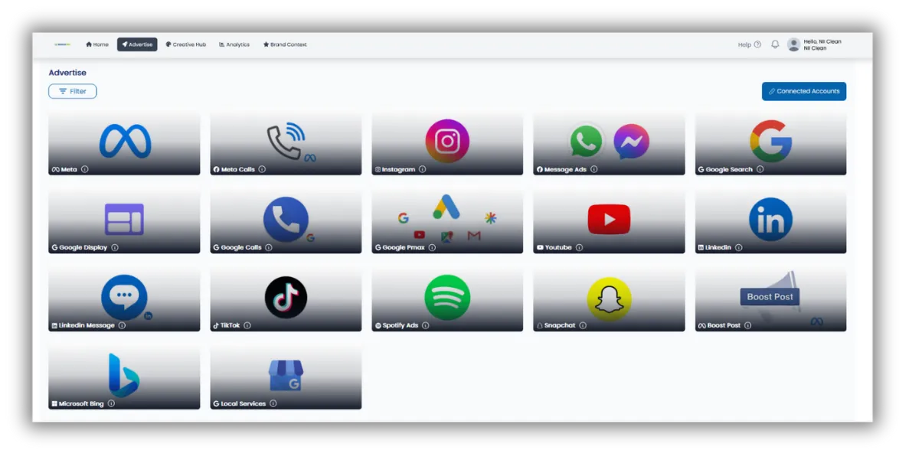The image size is (899, 450).
Task: Switch to the Analytics tab
Action: point(234,44)
